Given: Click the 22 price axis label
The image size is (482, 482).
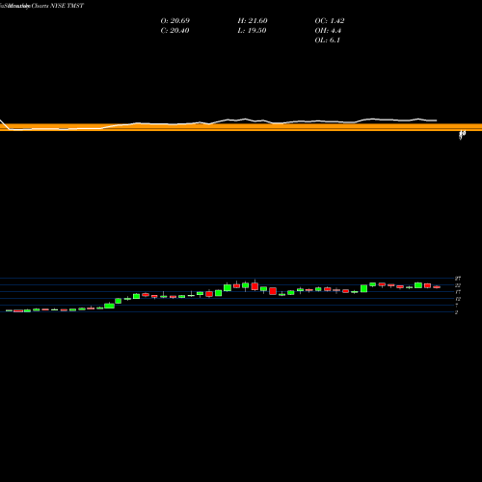Looking at the screenshot, I should click(x=458, y=285).
